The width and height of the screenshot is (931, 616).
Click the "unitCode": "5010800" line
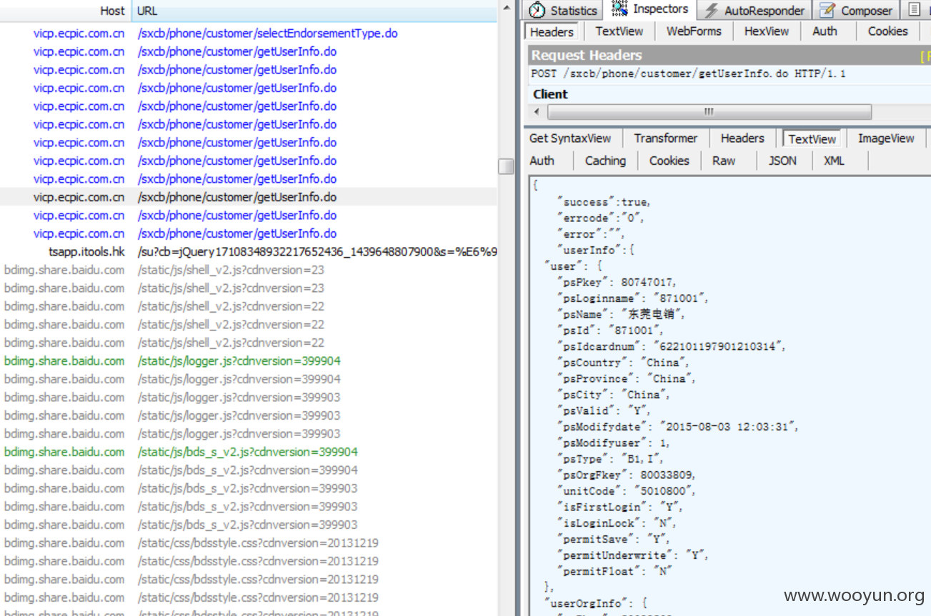pyautogui.click(x=626, y=491)
